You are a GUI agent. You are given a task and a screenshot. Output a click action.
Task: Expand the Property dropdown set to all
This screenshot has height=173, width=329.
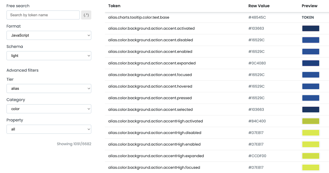point(49,129)
